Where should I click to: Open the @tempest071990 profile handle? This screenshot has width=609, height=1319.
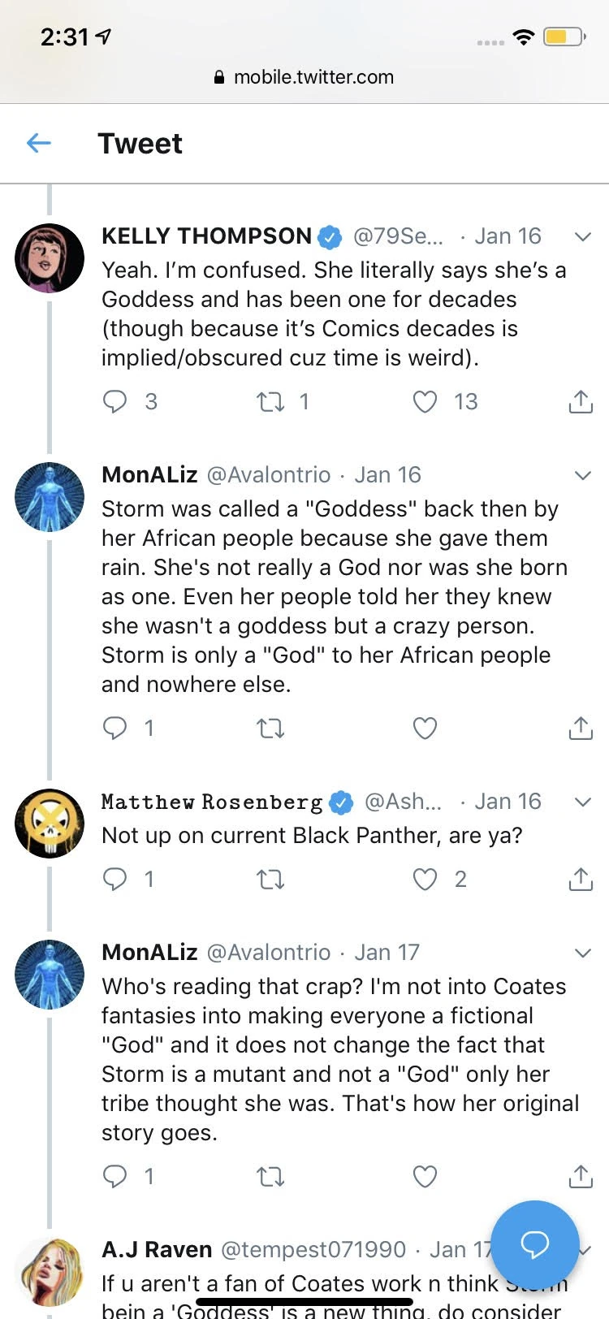click(x=313, y=1249)
